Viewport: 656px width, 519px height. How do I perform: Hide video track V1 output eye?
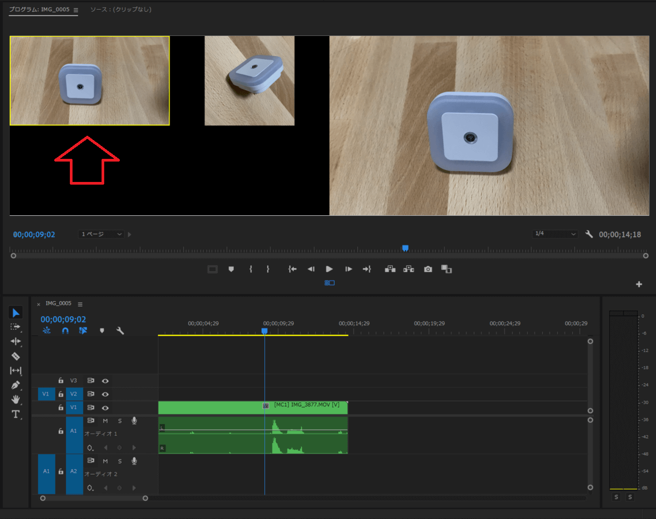105,407
